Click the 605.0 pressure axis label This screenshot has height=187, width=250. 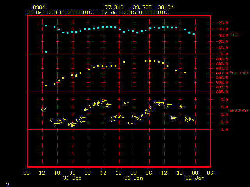[222, 92]
